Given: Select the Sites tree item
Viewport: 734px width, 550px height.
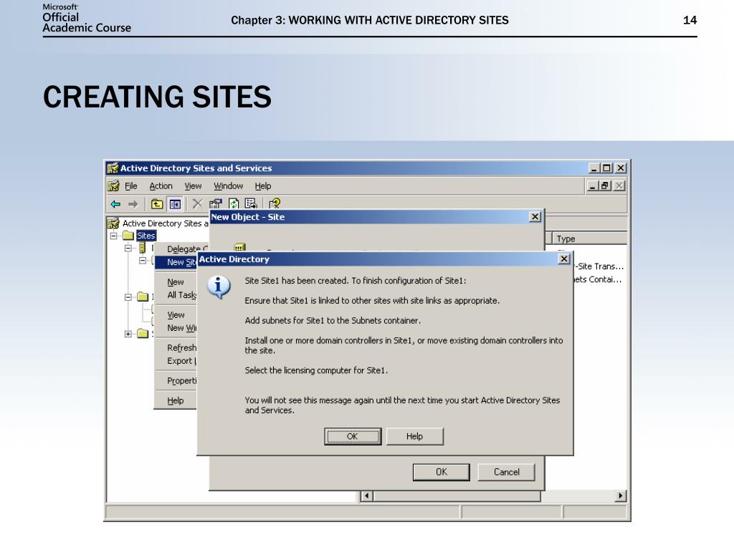Looking at the screenshot, I should point(146,236).
